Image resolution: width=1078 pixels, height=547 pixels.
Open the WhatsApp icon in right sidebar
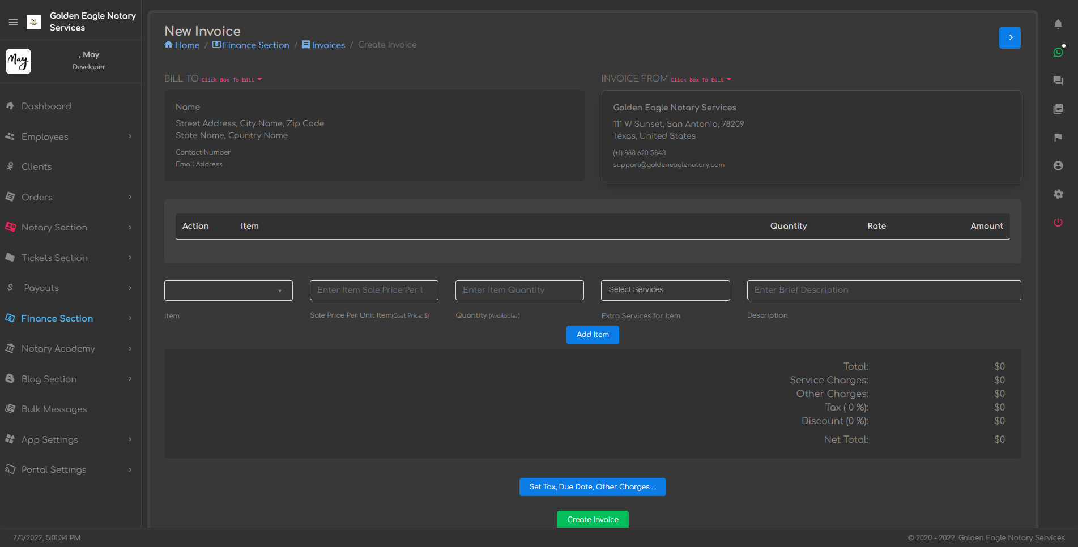click(1058, 52)
